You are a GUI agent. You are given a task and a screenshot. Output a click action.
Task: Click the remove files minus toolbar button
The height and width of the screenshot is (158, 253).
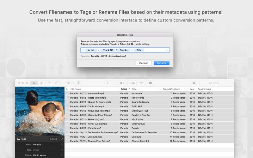(x=114, y=83)
